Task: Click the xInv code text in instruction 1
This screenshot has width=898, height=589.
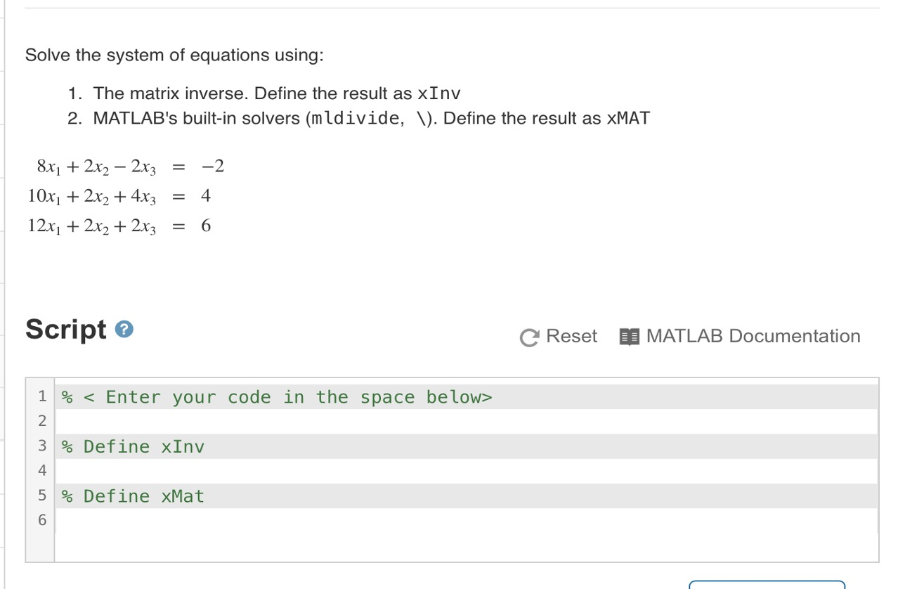Action: point(439,93)
